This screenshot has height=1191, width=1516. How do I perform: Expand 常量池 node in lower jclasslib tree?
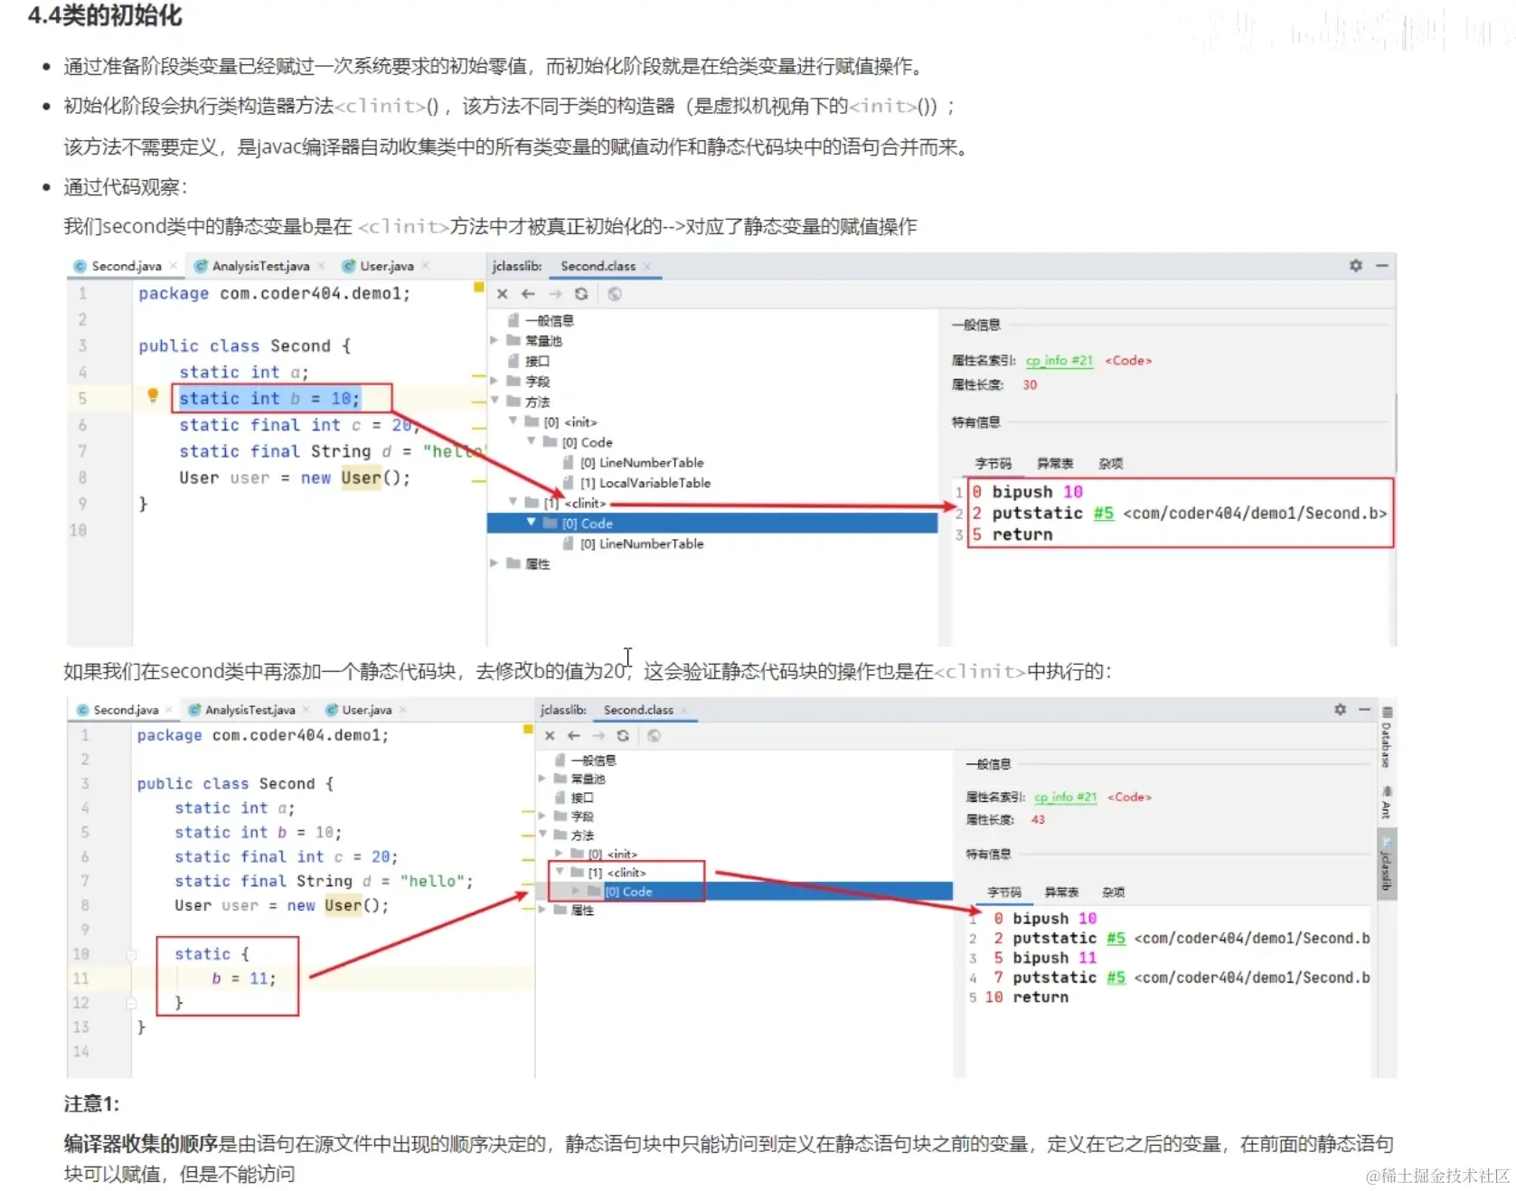[542, 779]
